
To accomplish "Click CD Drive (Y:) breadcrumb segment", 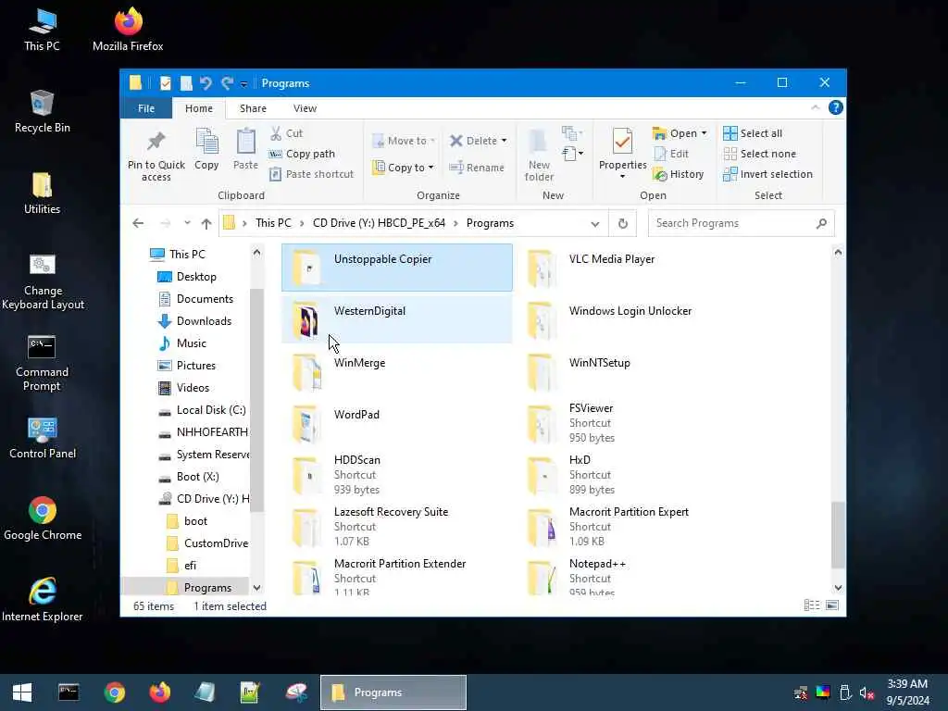I will pos(379,223).
